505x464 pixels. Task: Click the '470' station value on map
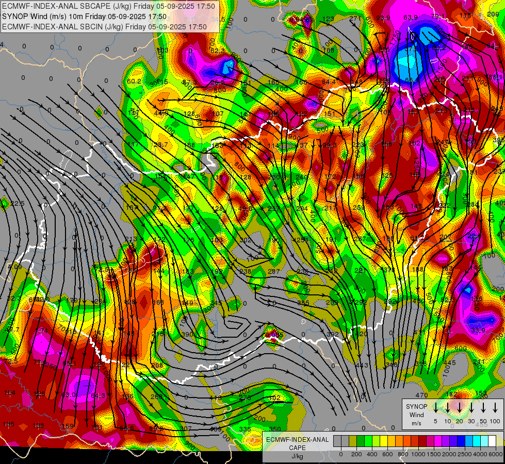coord(421,395)
